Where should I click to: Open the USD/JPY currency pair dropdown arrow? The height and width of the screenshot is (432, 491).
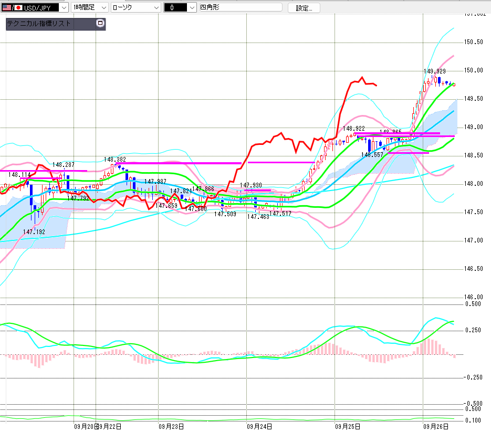64,7
